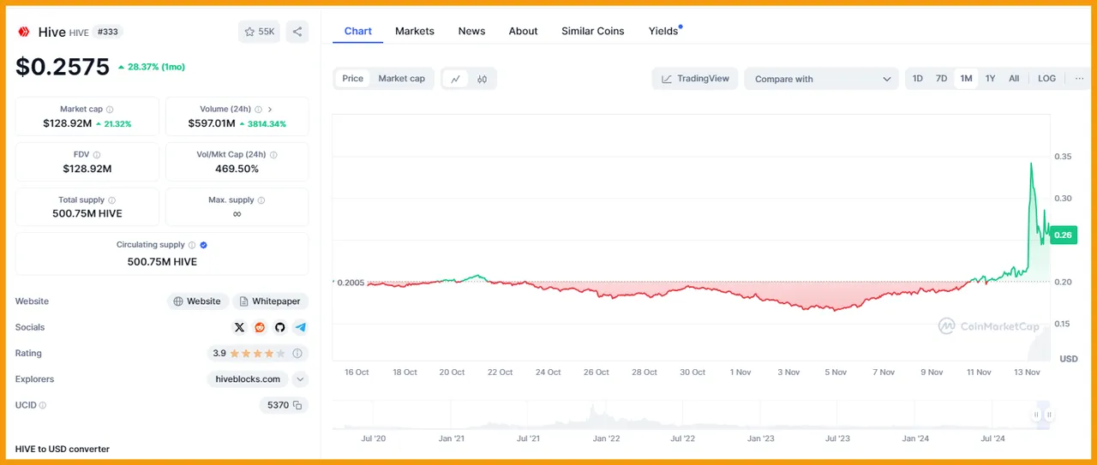Switch to the News tab
Viewport: 1097px width, 465px height.
[471, 31]
